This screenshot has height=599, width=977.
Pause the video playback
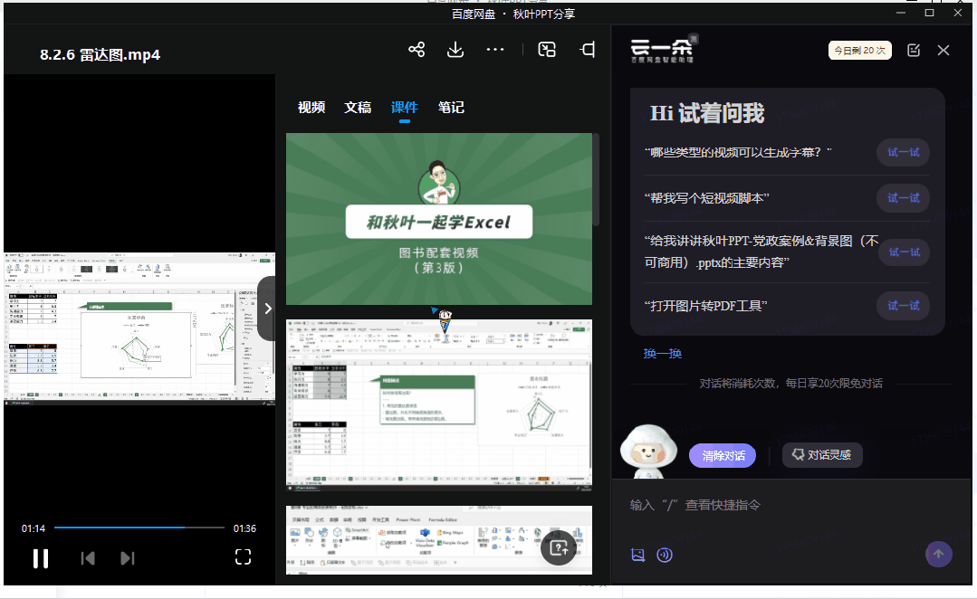(41, 558)
